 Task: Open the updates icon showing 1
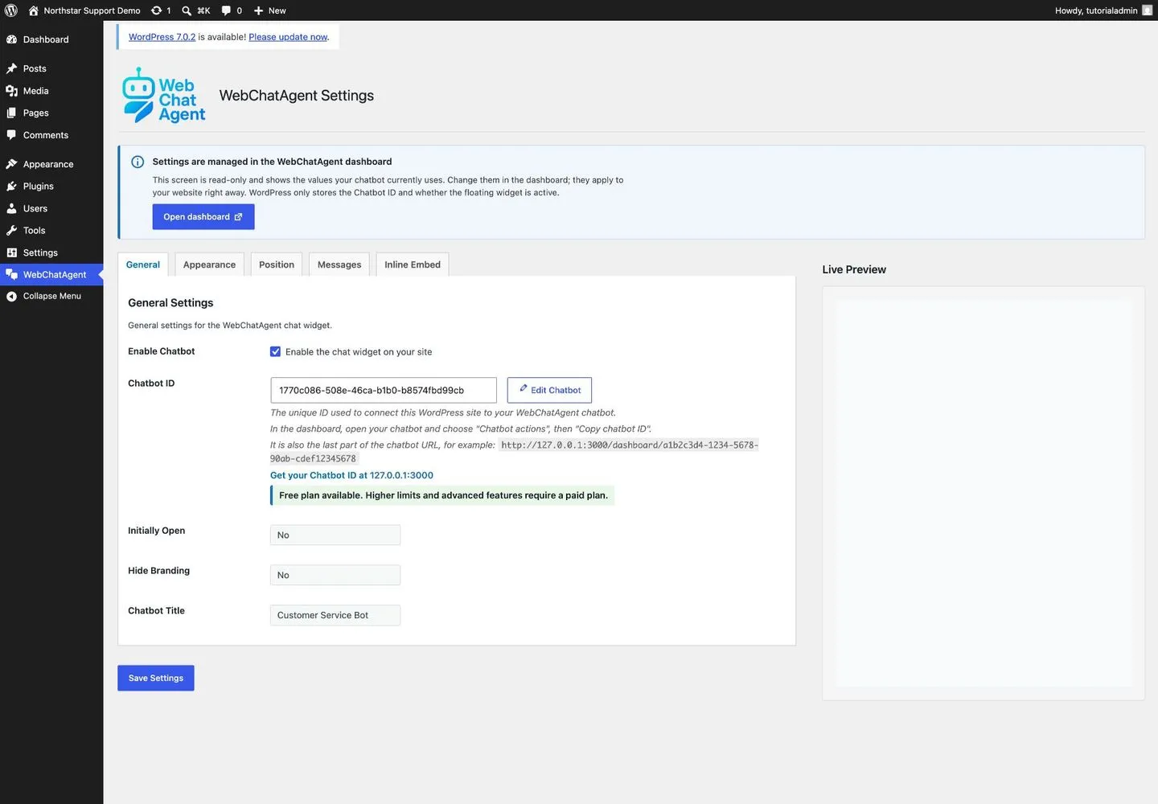156,10
